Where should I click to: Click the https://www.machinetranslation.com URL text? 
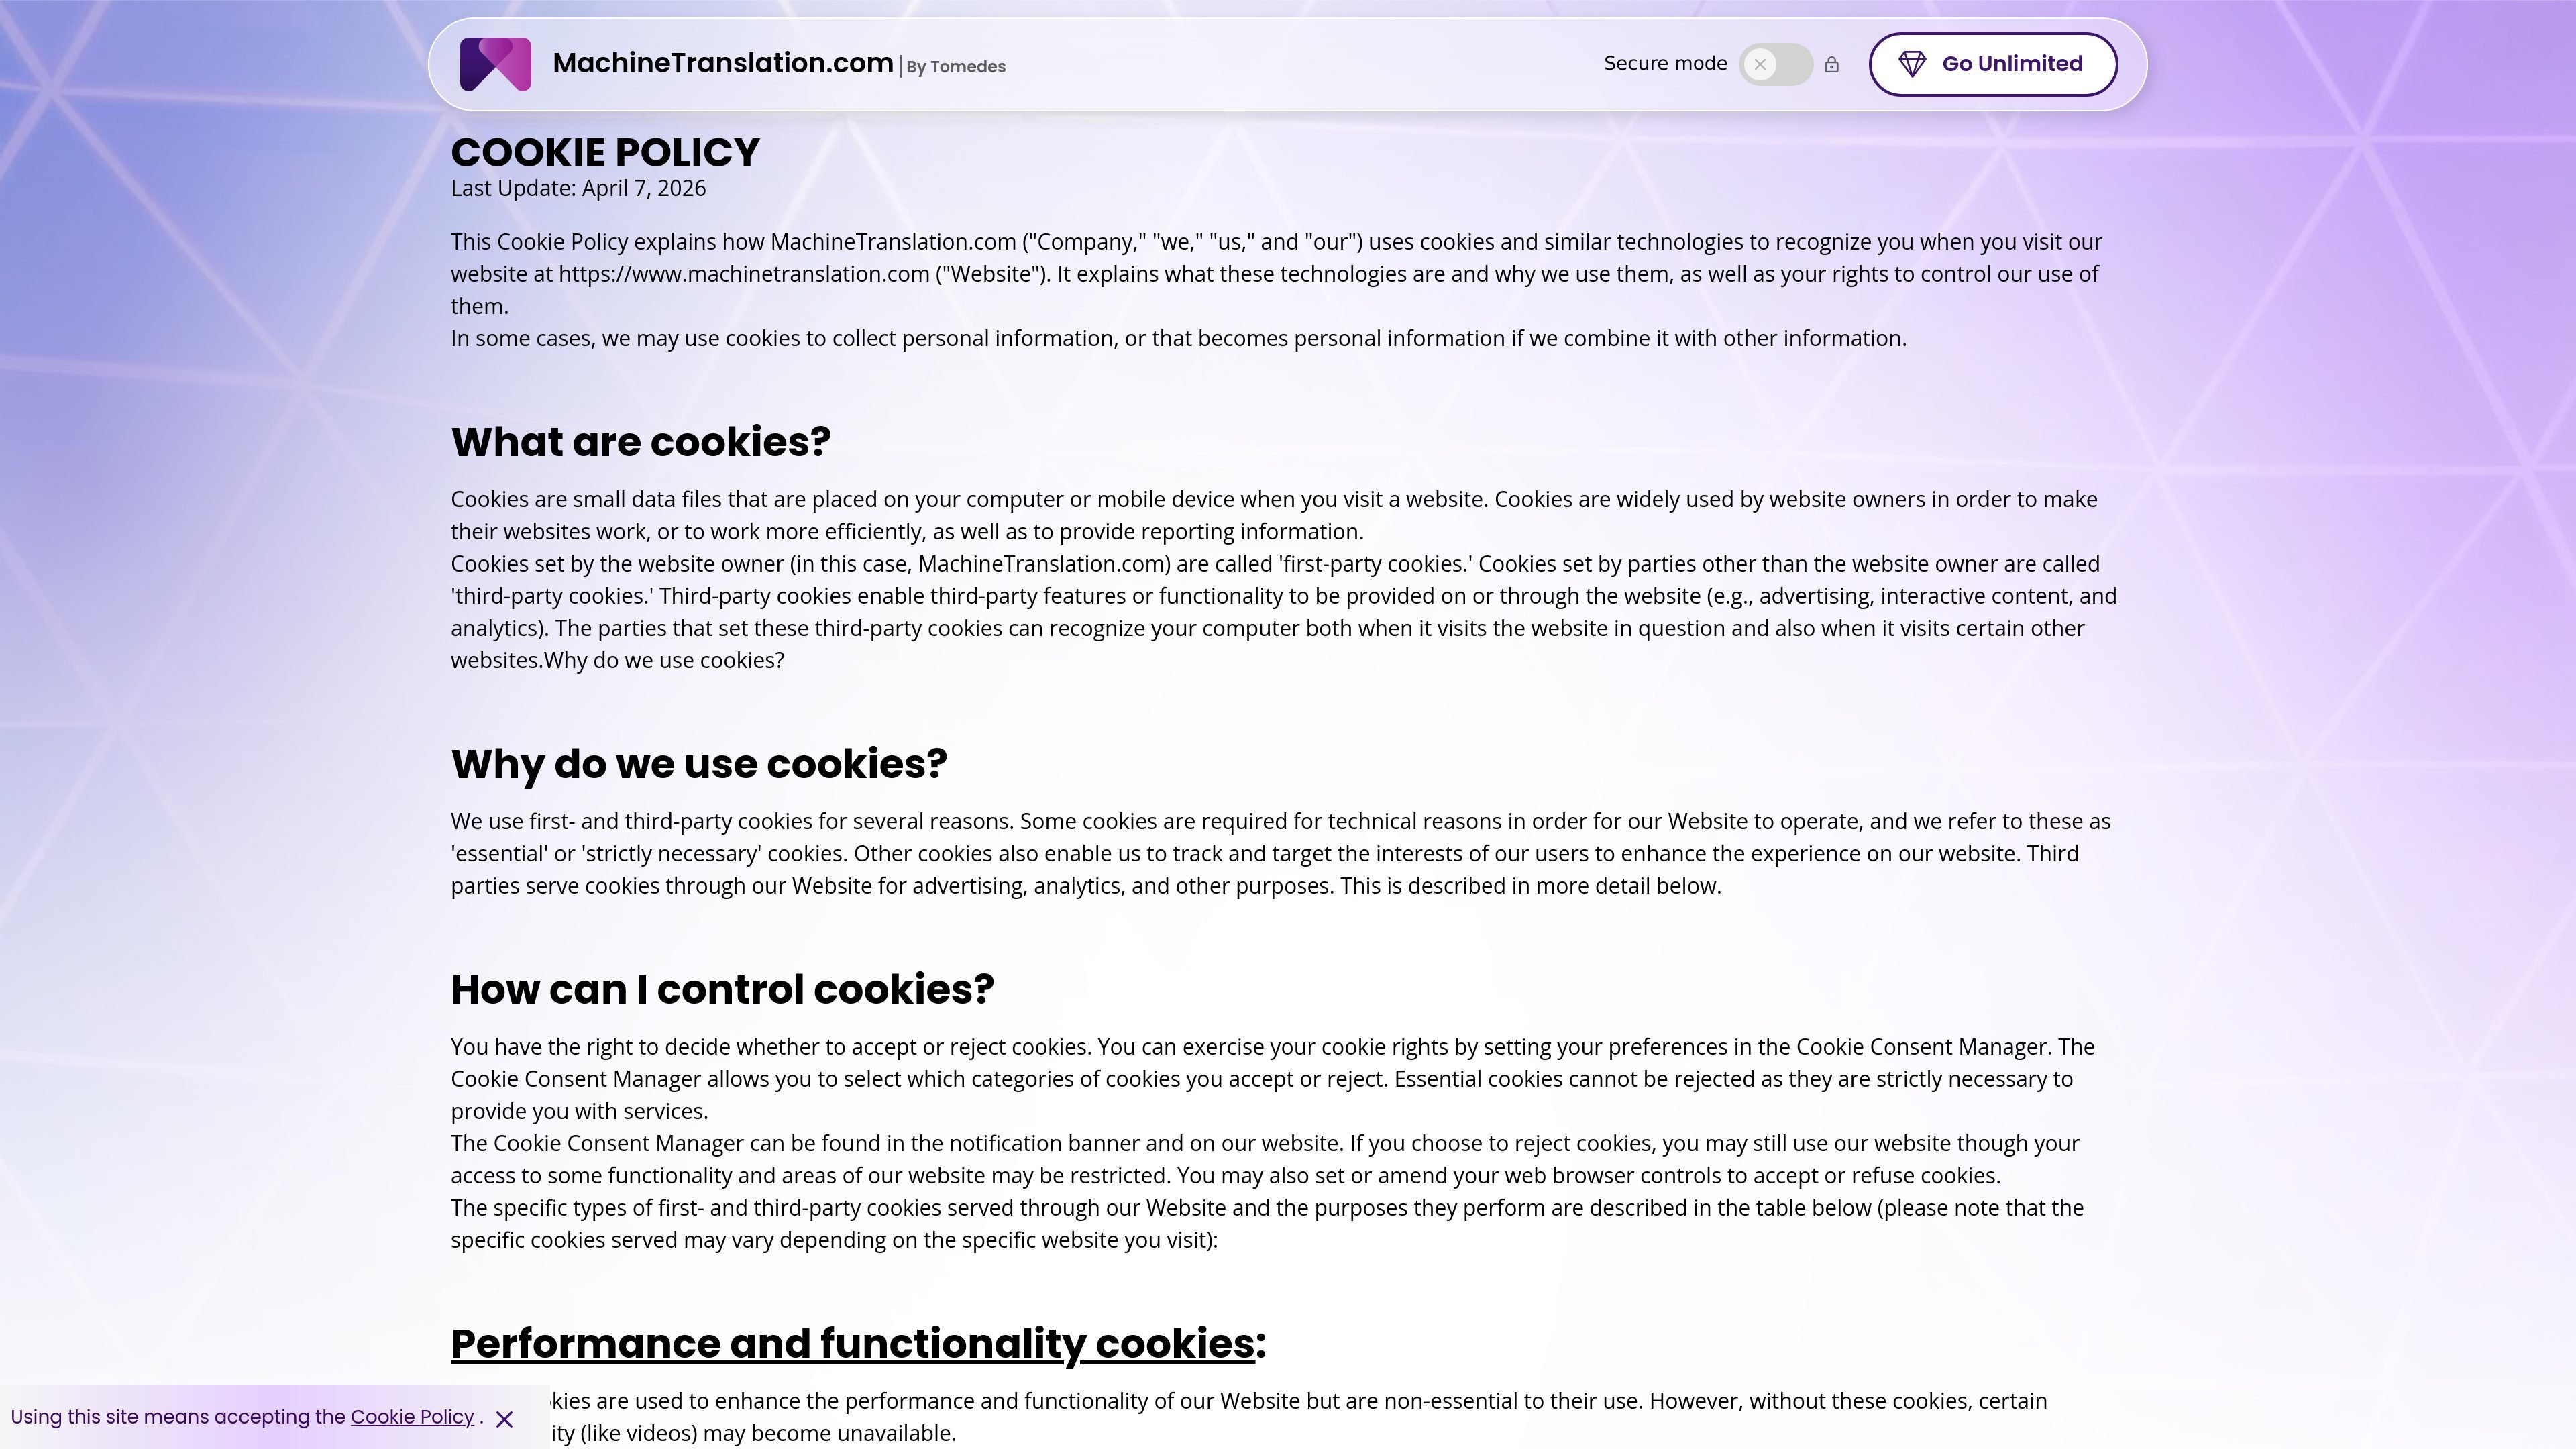tap(743, 274)
